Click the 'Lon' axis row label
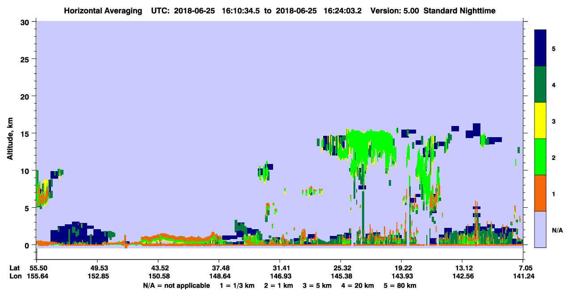The width and height of the screenshot is (581, 298). pyautogui.click(x=15, y=276)
